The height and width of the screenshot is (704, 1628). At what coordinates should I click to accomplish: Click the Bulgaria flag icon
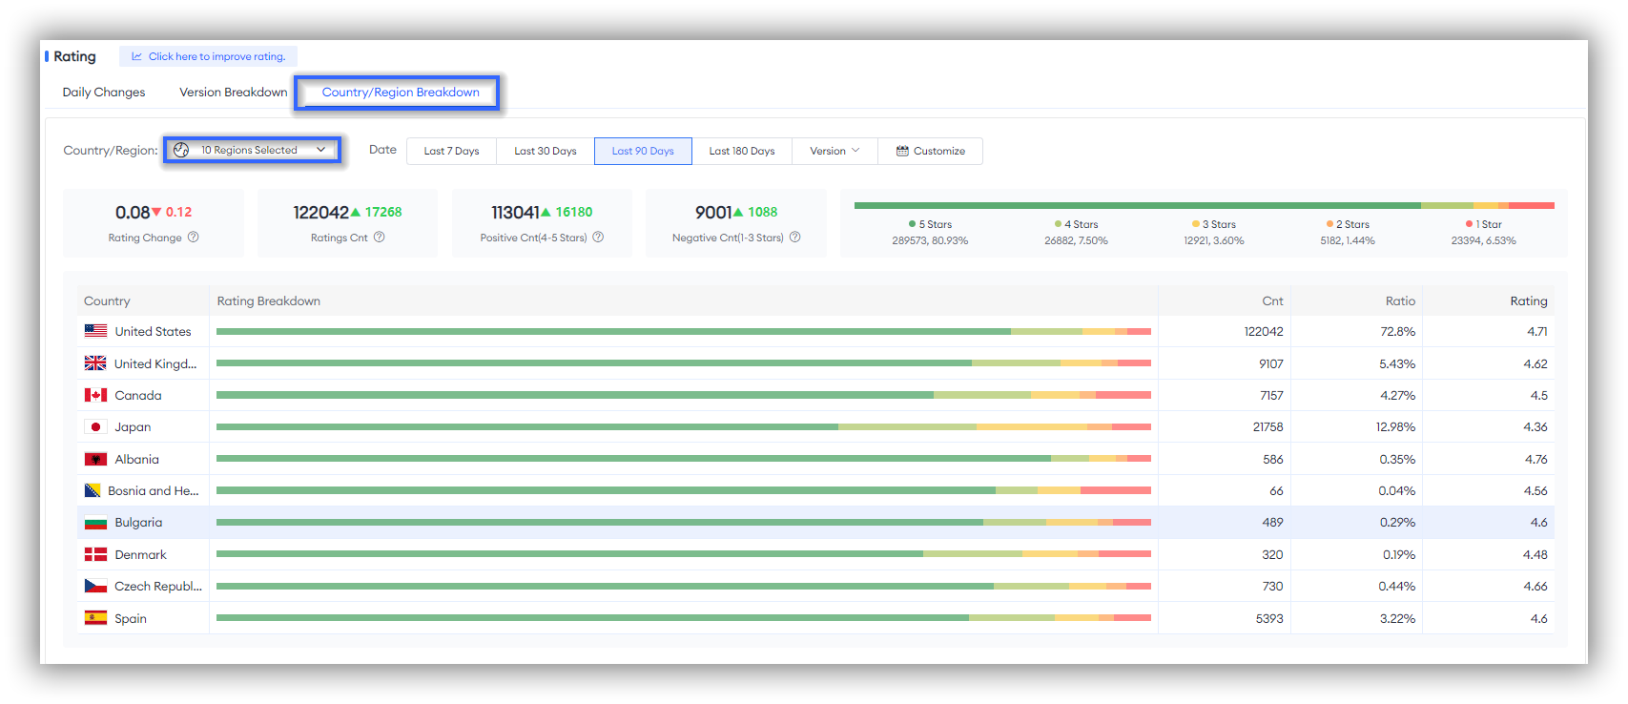(x=95, y=523)
